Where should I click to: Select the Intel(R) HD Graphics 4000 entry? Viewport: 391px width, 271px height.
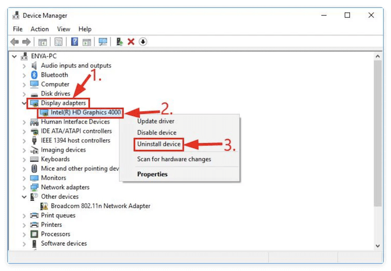coord(85,113)
